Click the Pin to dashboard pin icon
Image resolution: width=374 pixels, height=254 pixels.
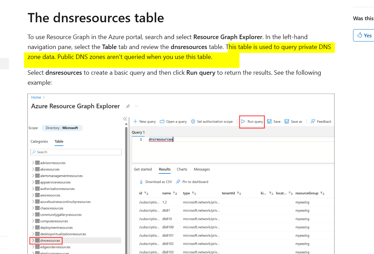pos(178,182)
